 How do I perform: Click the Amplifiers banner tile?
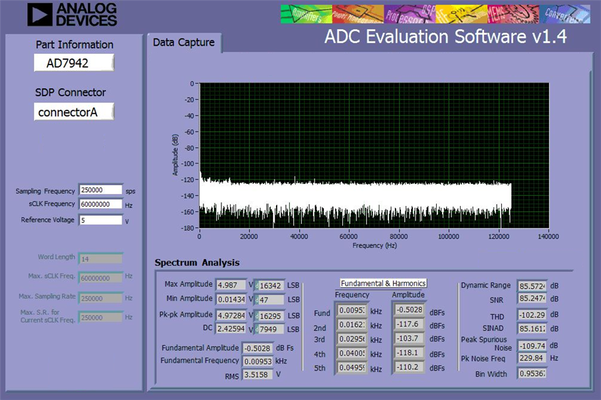coord(306,14)
